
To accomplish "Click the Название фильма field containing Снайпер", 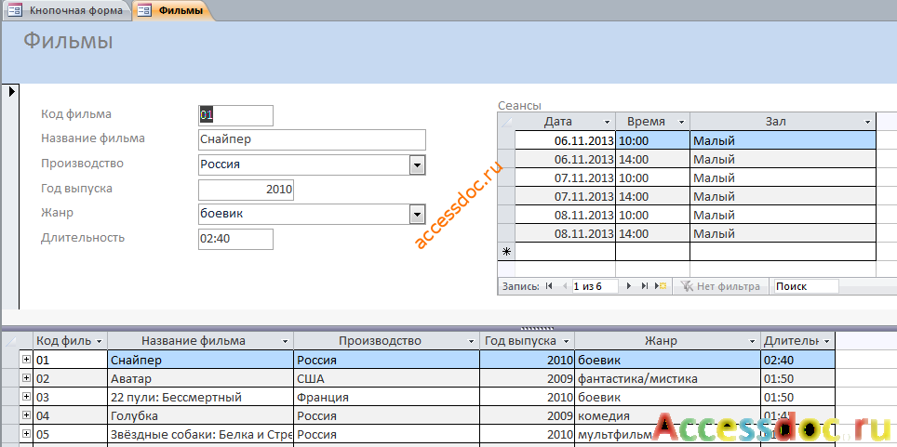I will pos(312,139).
